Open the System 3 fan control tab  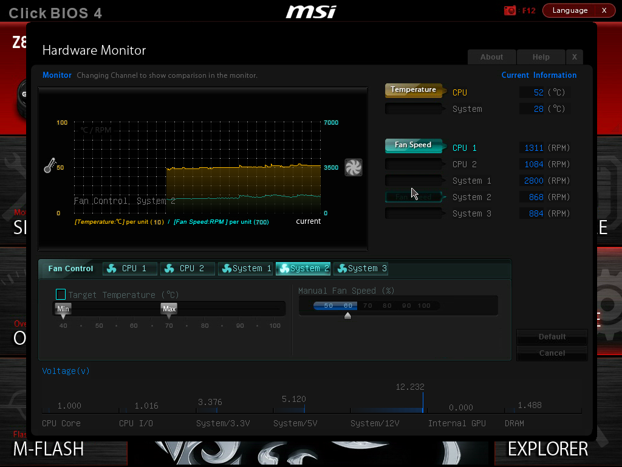pos(361,269)
